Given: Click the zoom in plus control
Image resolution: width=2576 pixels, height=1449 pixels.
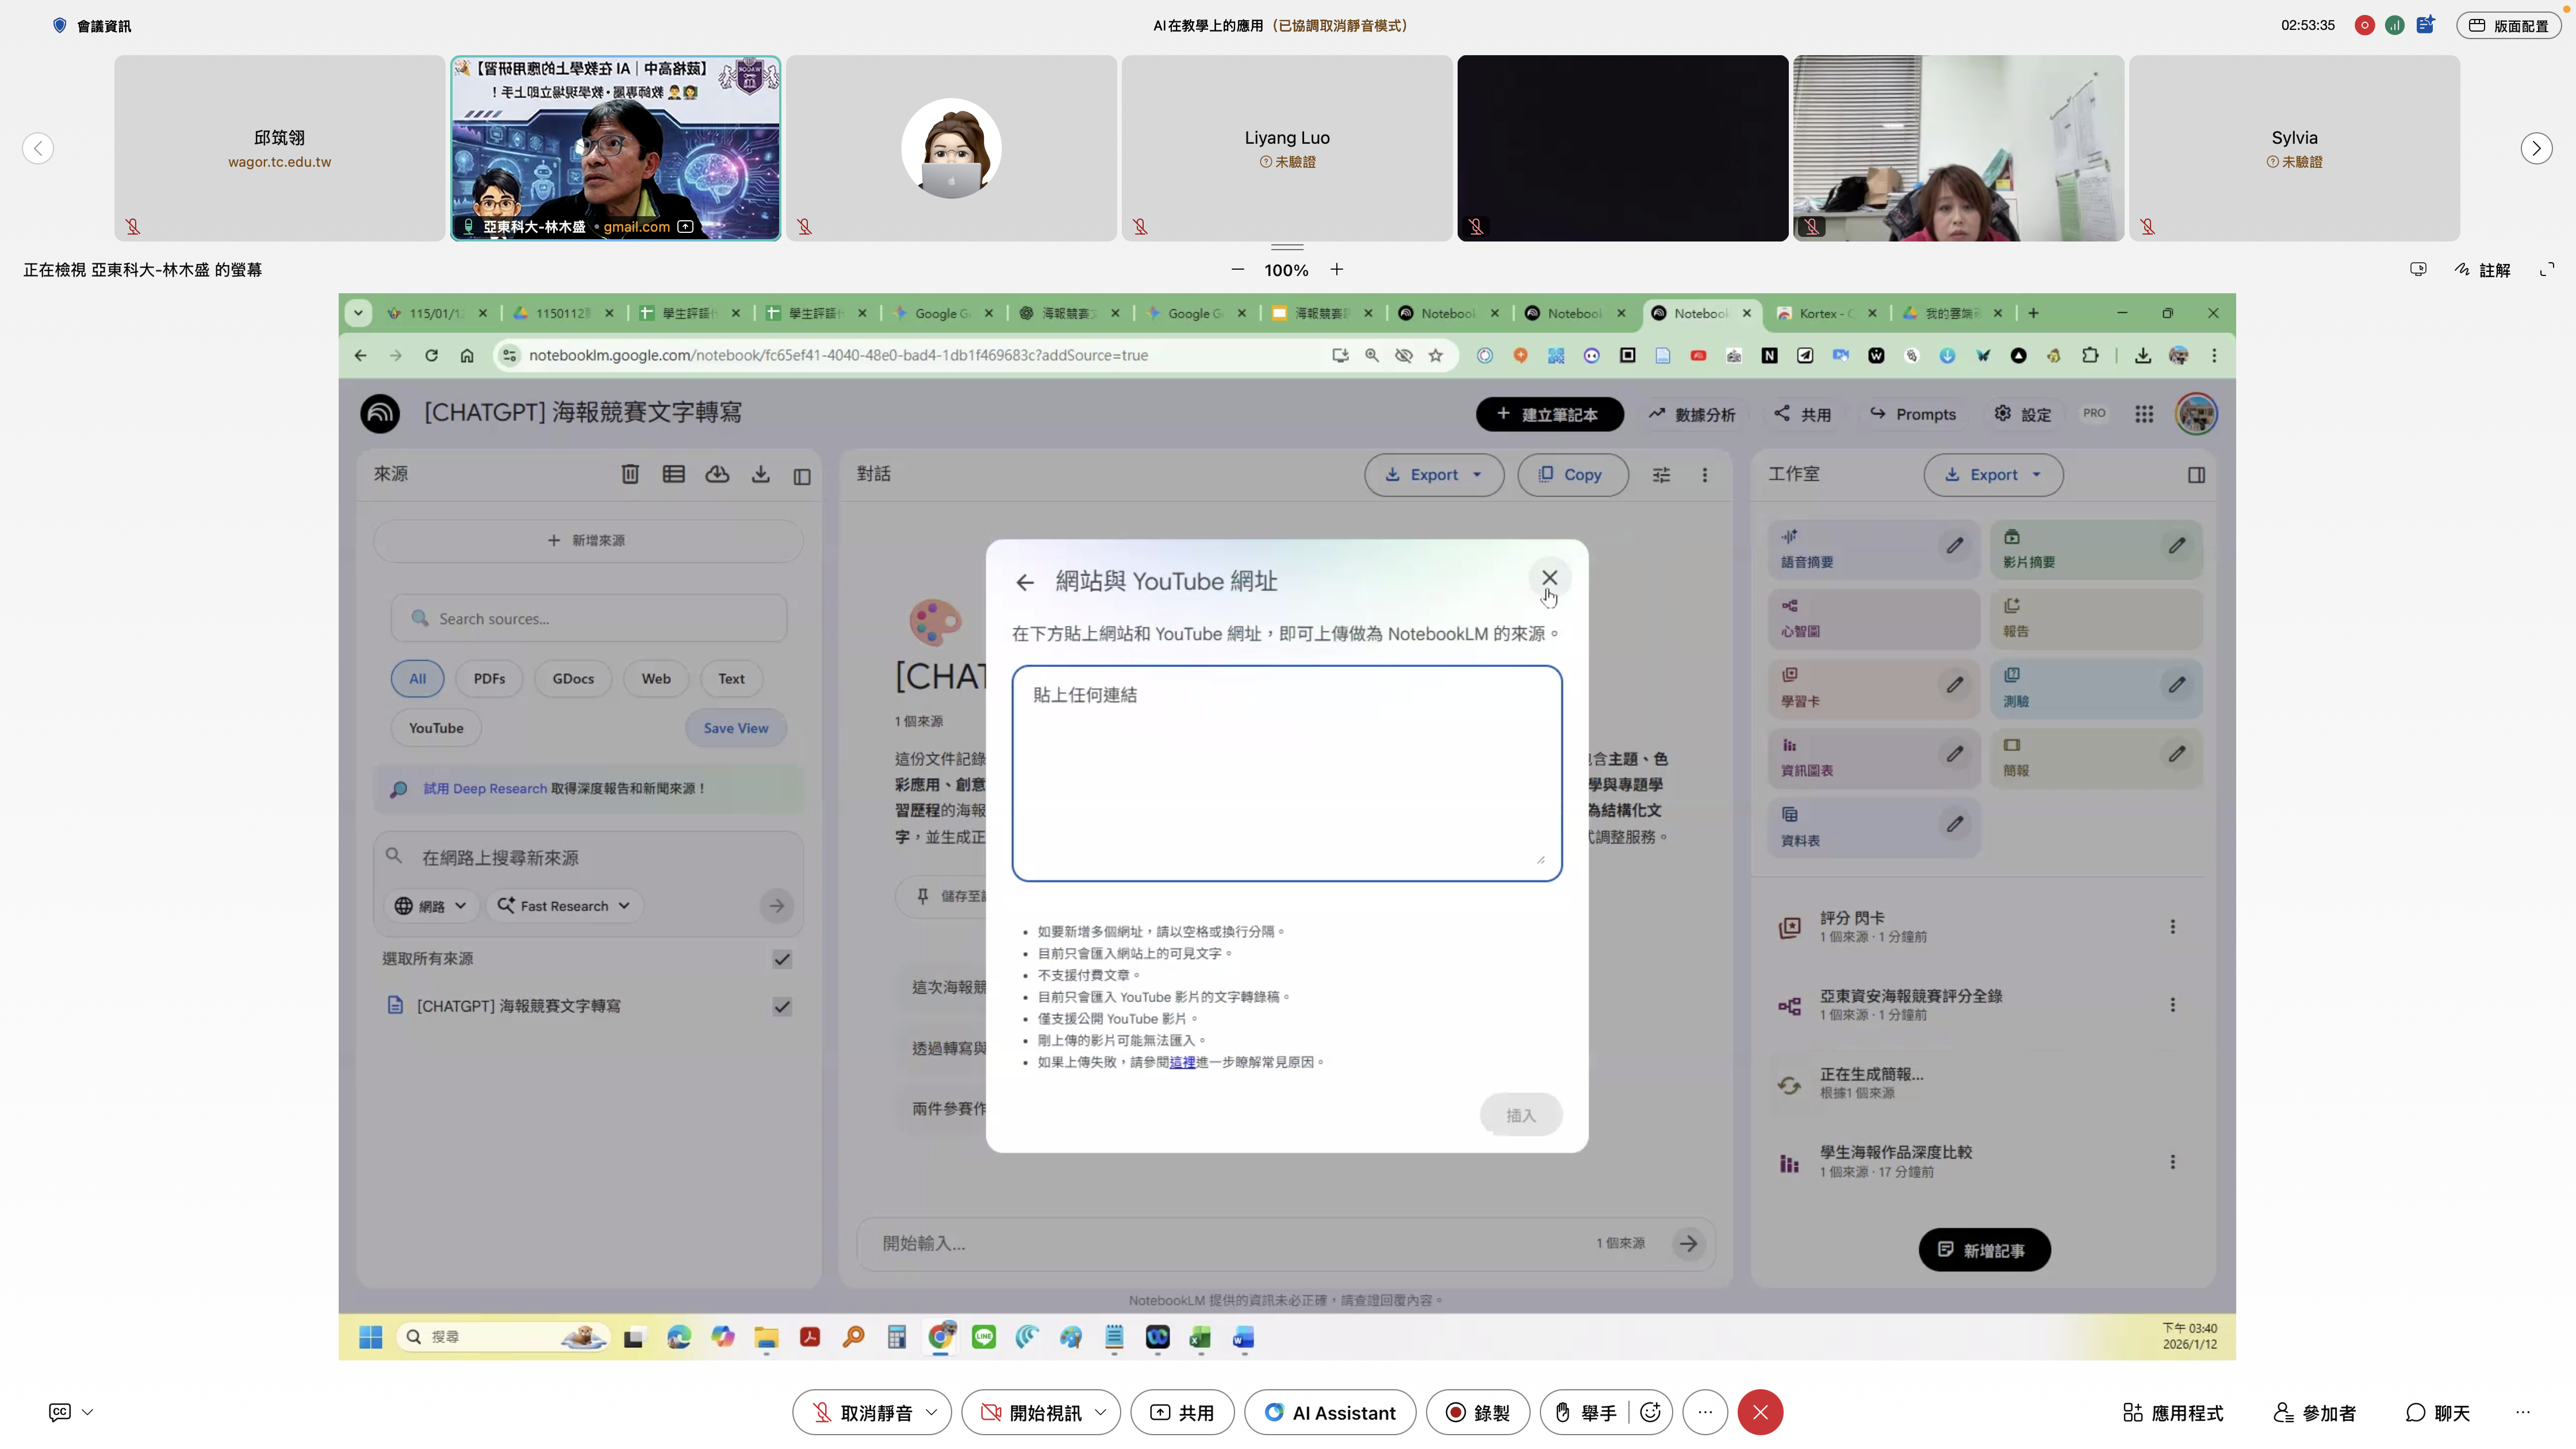Looking at the screenshot, I should tap(1337, 269).
